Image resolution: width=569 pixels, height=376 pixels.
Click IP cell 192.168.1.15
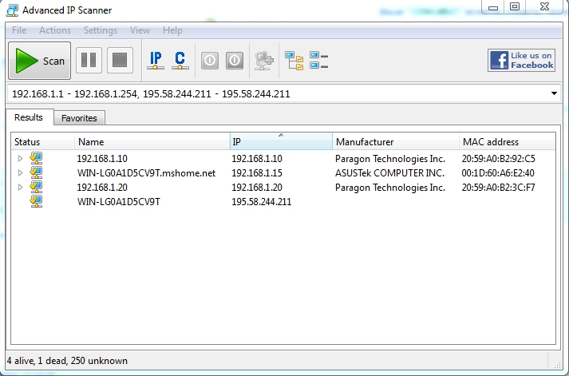pos(257,173)
